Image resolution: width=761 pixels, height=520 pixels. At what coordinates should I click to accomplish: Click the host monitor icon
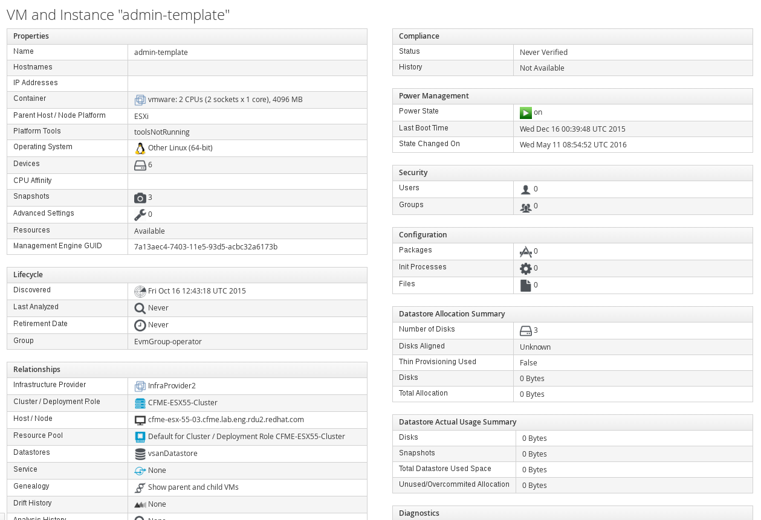coord(140,420)
